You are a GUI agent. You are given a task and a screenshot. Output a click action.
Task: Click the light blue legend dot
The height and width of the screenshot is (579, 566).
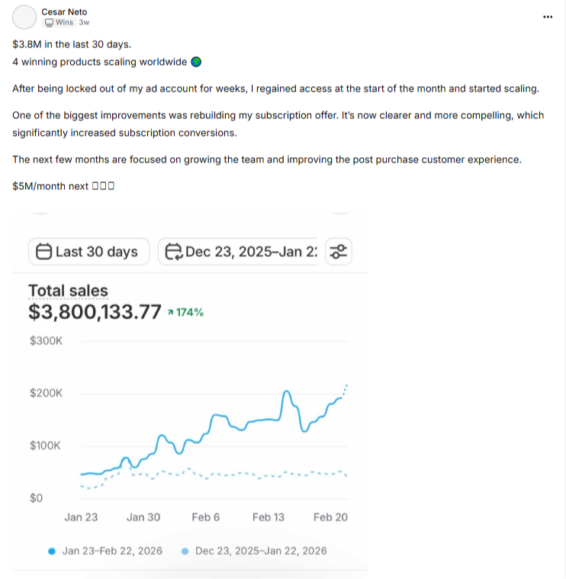click(x=185, y=551)
